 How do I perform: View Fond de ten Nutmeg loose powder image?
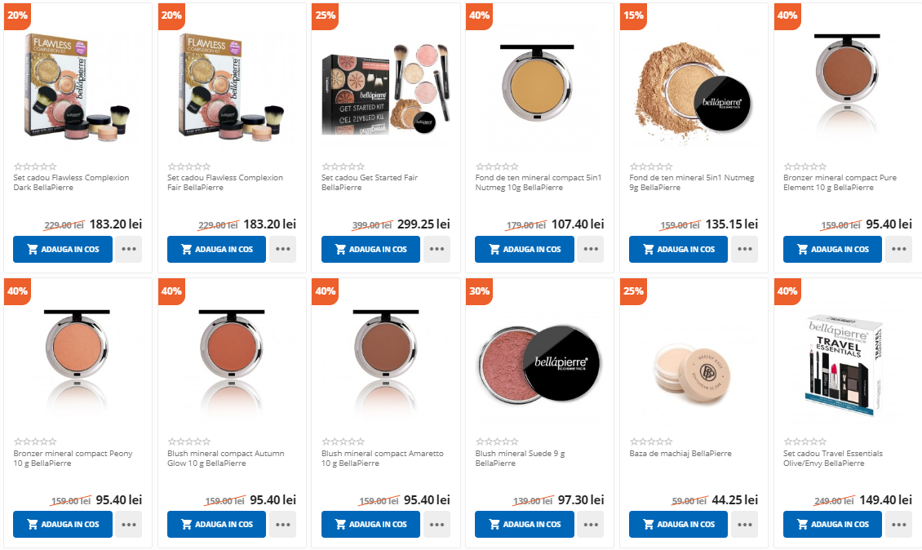click(693, 91)
